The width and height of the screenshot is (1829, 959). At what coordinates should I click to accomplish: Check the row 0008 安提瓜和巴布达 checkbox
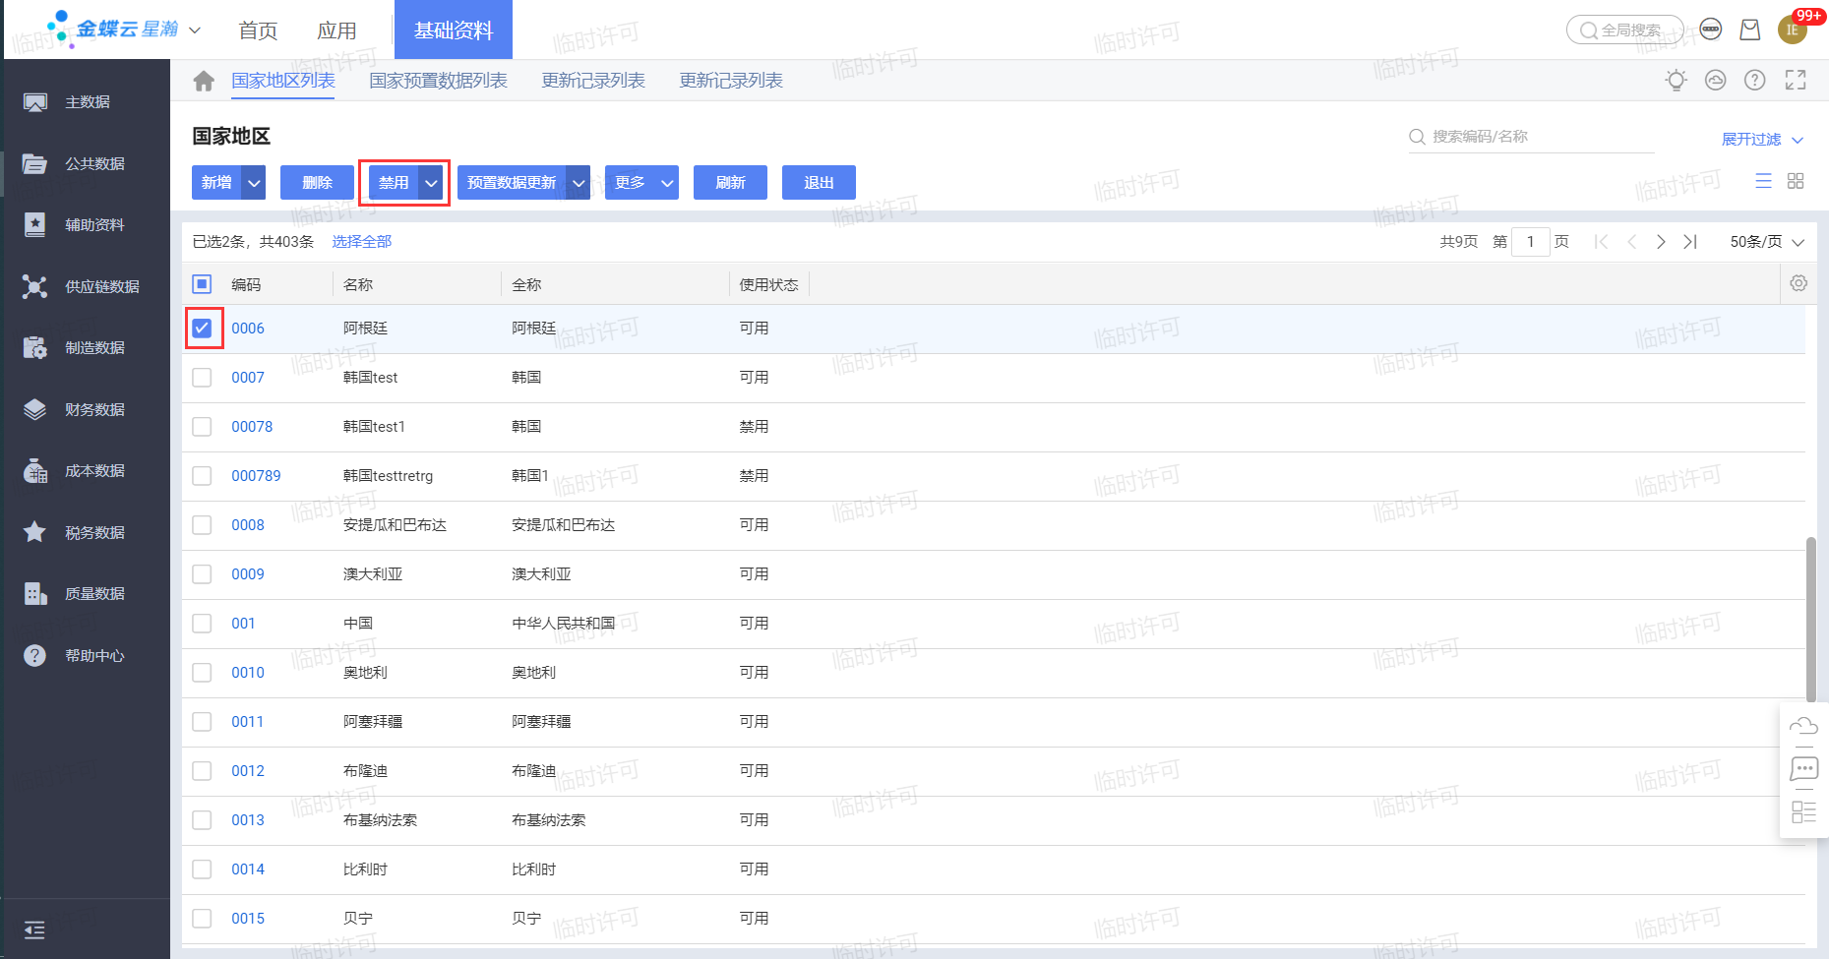click(x=202, y=525)
